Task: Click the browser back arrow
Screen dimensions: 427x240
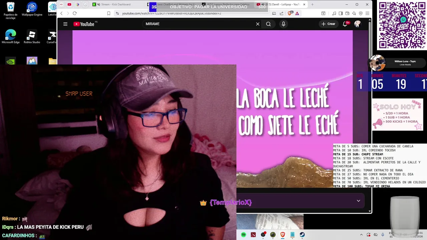Action: (61, 13)
